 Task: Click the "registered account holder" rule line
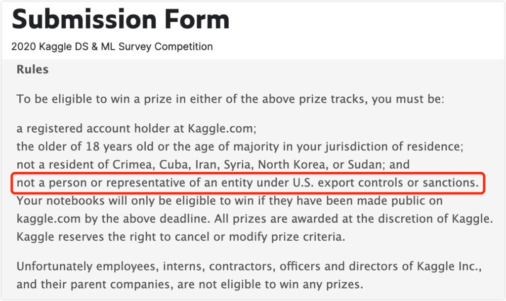[136, 129]
